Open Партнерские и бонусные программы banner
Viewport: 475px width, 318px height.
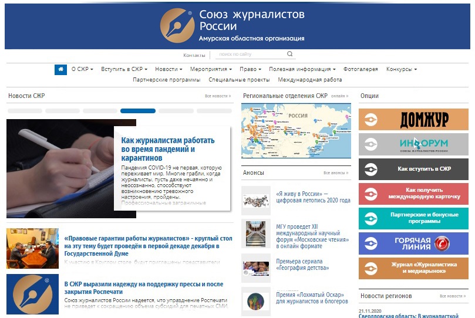(413, 218)
